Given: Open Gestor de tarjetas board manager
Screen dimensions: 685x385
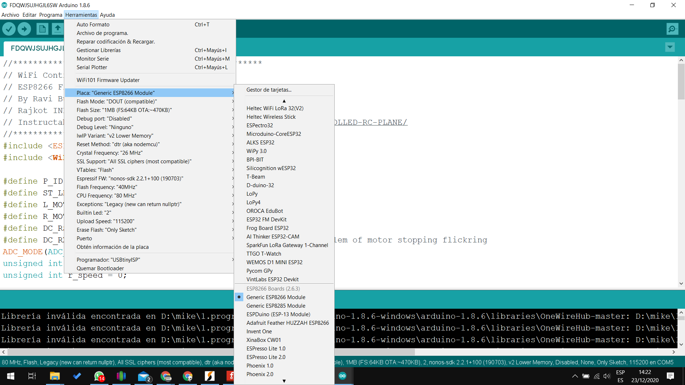Looking at the screenshot, I should coord(269,90).
